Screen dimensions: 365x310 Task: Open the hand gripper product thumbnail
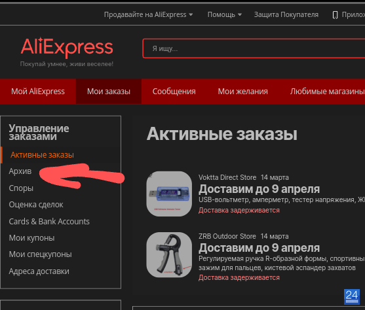coord(169,254)
